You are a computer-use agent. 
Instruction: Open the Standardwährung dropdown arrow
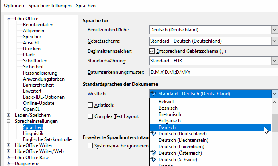(274, 61)
